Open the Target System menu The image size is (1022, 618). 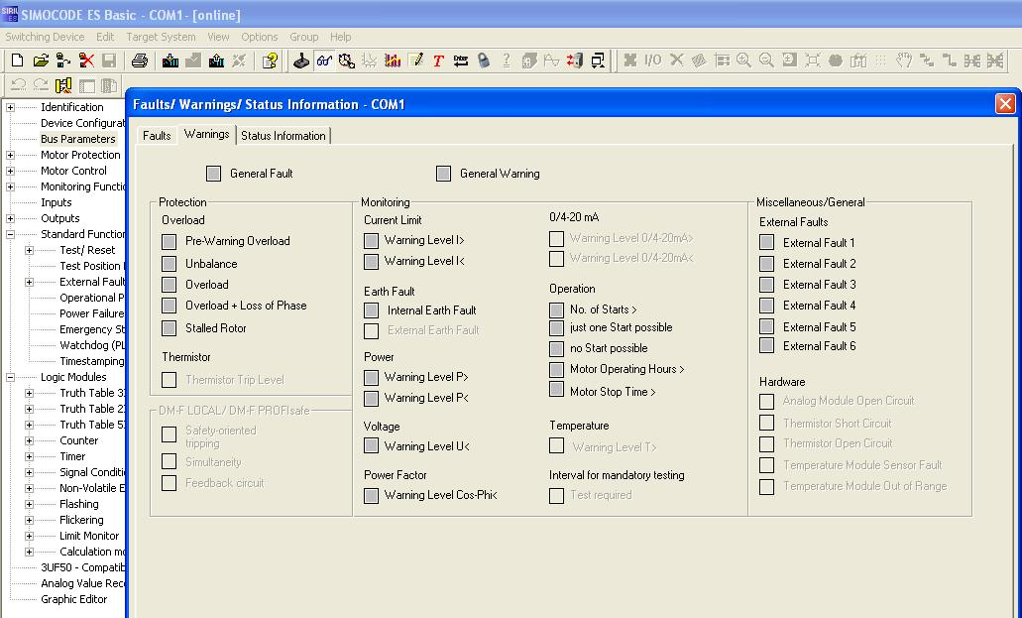coord(161,37)
